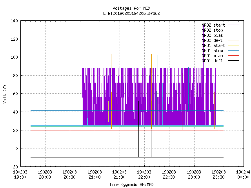Viewport: 251px width, 188px height.
Task: Click the 190203 22:30 time tick label
Action: pyautogui.click(x=169, y=175)
